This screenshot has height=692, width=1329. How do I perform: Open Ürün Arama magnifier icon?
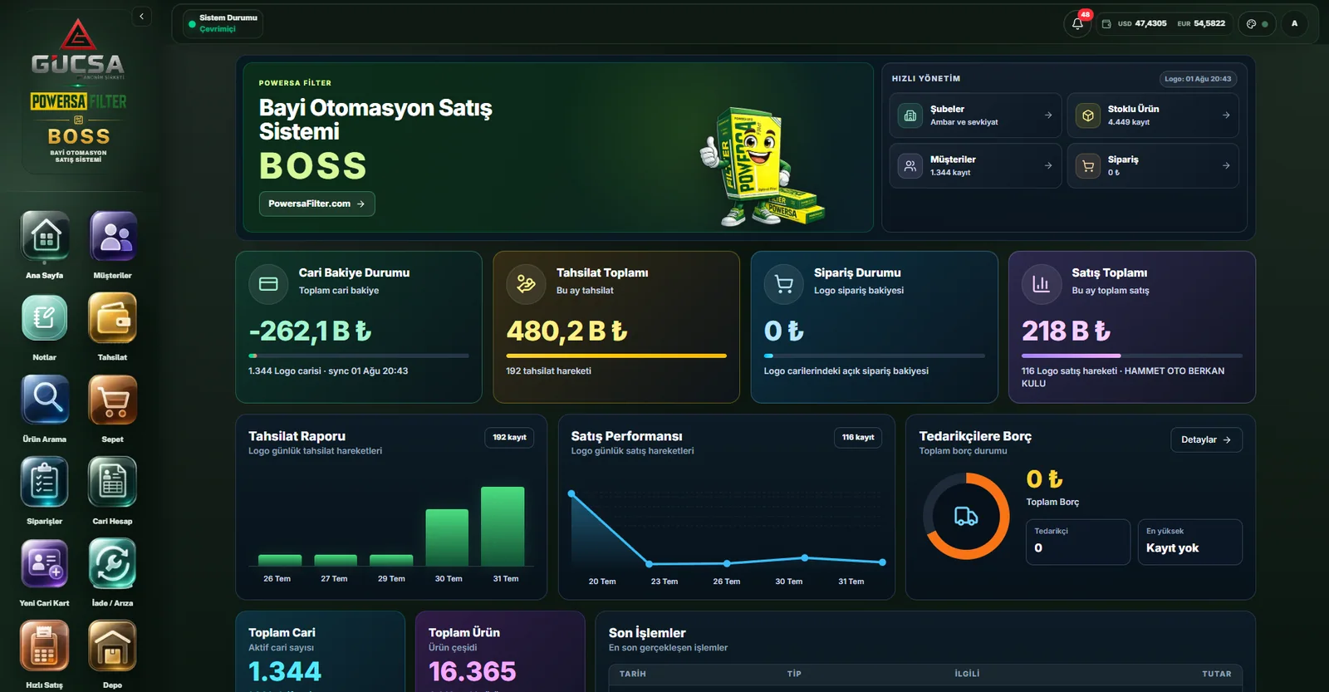coord(45,400)
